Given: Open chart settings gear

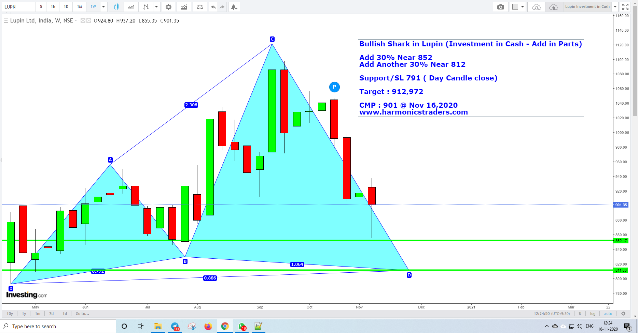Looking at the screenshot, I should [168, 6].
